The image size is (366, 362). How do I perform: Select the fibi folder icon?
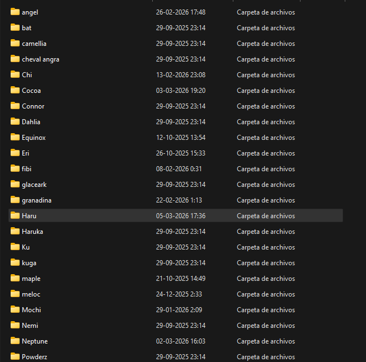(15, 168)
